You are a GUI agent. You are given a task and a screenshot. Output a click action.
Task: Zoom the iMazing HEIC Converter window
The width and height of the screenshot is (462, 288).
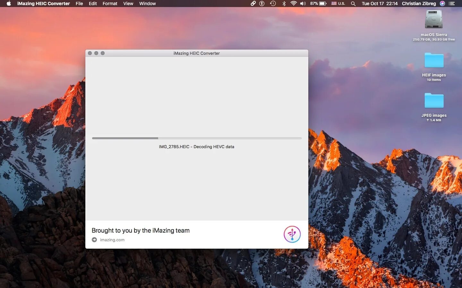(x=103, y=53)
